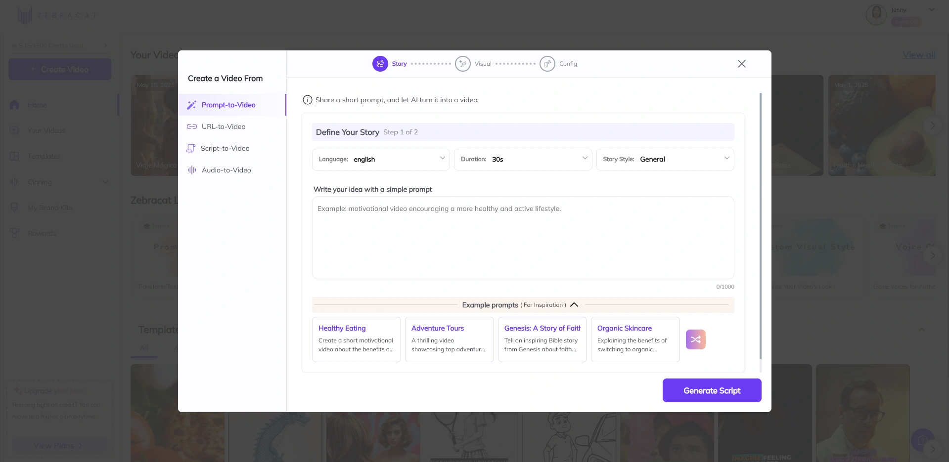Viewport: 949px width, 462px height.
Task: Open the Story Style dropdown
Action: pos(665,160)
